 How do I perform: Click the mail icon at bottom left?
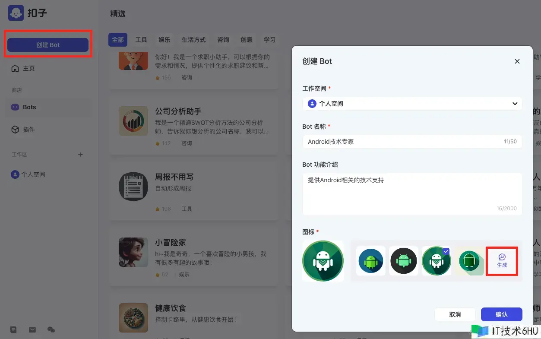[32, 330]
